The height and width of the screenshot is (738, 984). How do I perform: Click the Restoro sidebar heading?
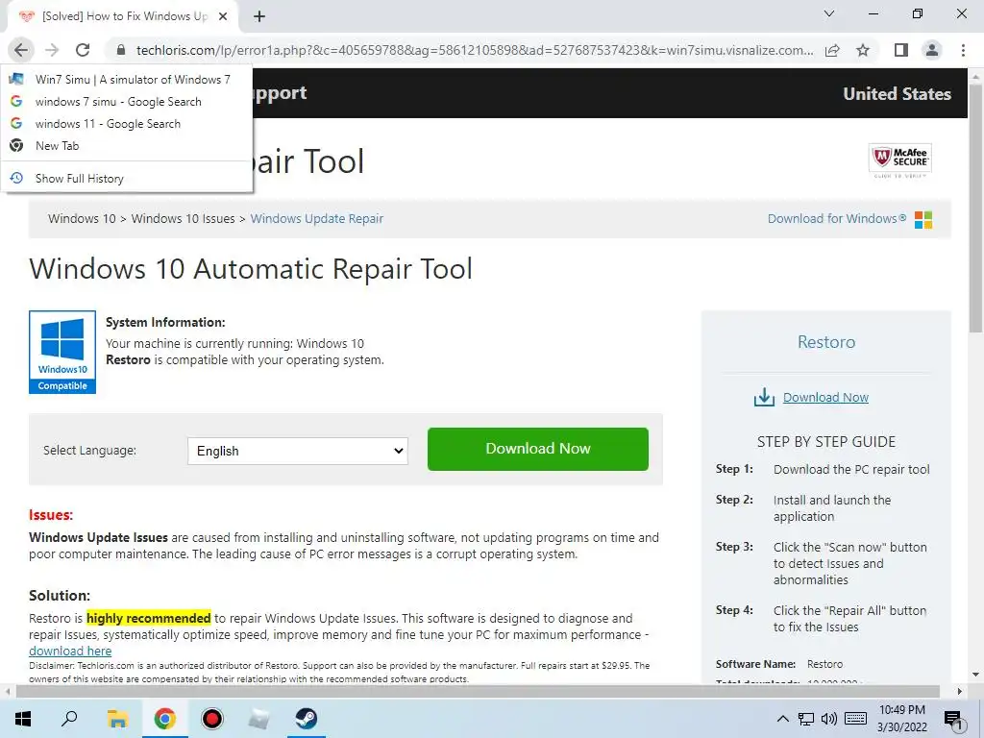point(825,342)
